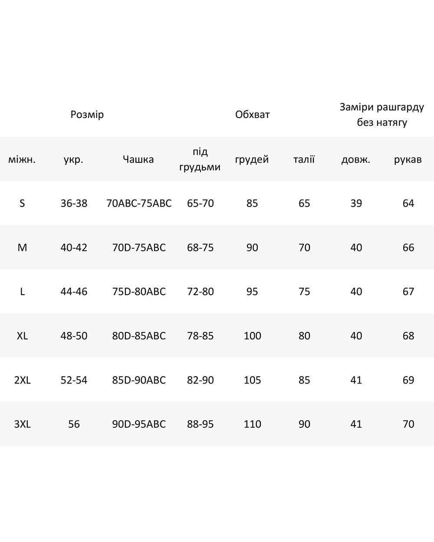
Task: Select the XL size row label
Action: [x=22, y=335]
